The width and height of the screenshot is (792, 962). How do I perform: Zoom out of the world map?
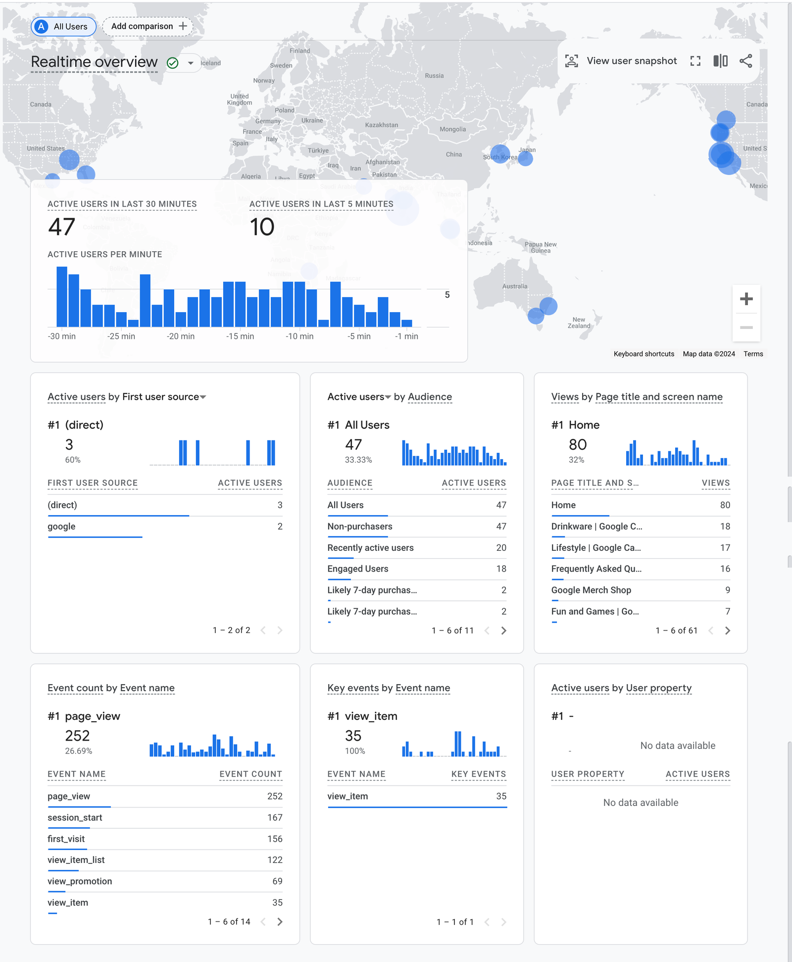[746, 327]
